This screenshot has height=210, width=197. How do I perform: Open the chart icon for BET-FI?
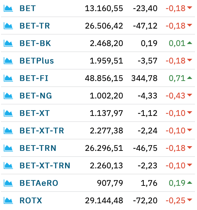pos(8,78)
